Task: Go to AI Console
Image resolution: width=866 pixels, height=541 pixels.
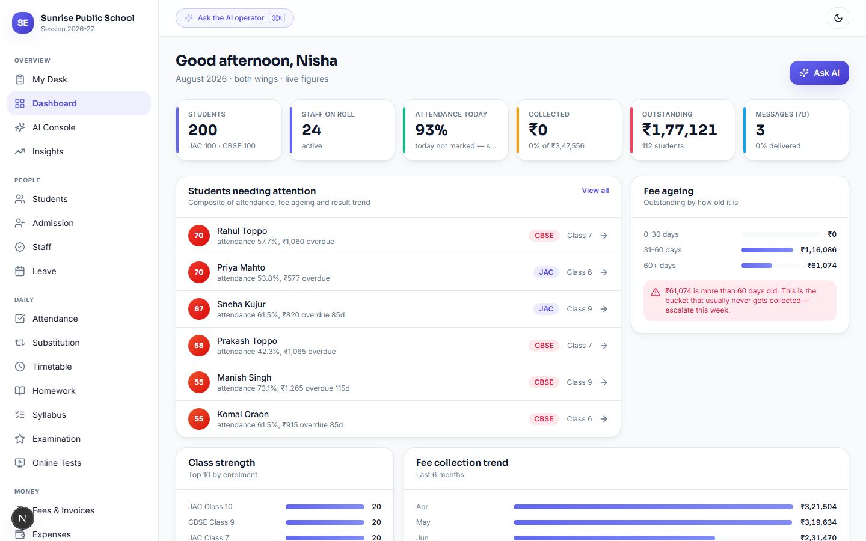Action: tap(79, 127)
